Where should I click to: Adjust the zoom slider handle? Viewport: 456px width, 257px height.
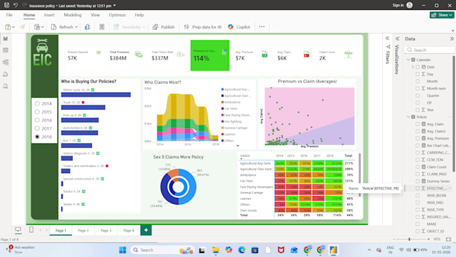tap(409, 240)
